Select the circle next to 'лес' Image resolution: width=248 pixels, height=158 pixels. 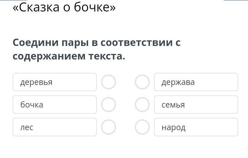point(108,127)
